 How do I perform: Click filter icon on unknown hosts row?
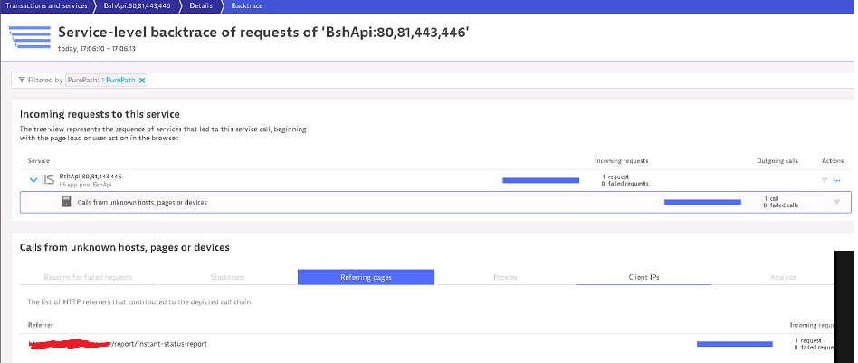click(x=836, y=202)
